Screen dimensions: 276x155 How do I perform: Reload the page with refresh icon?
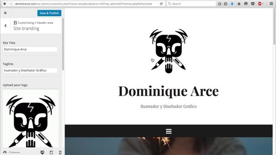(x=161, y=4)
